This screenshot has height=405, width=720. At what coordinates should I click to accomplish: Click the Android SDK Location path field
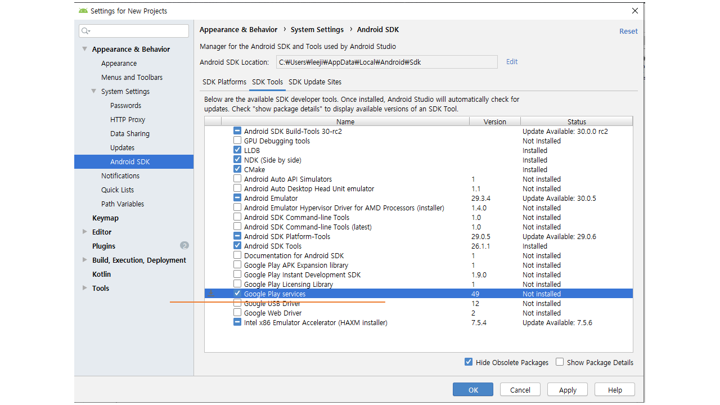[x=386, y=62]
